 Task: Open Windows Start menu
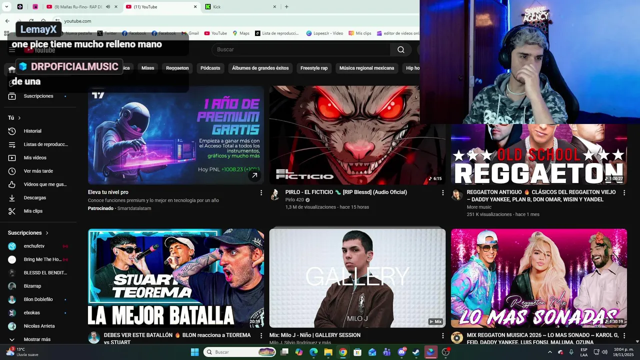tap(195, 352)
